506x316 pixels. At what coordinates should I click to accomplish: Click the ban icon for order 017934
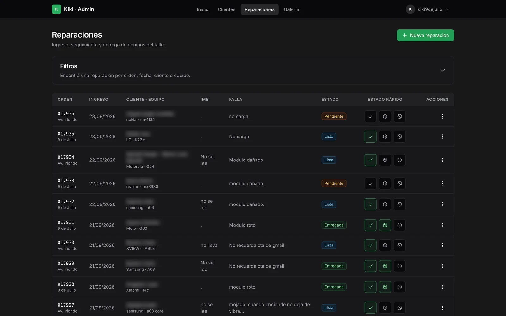pyautogui.click(x=399, y=160)
